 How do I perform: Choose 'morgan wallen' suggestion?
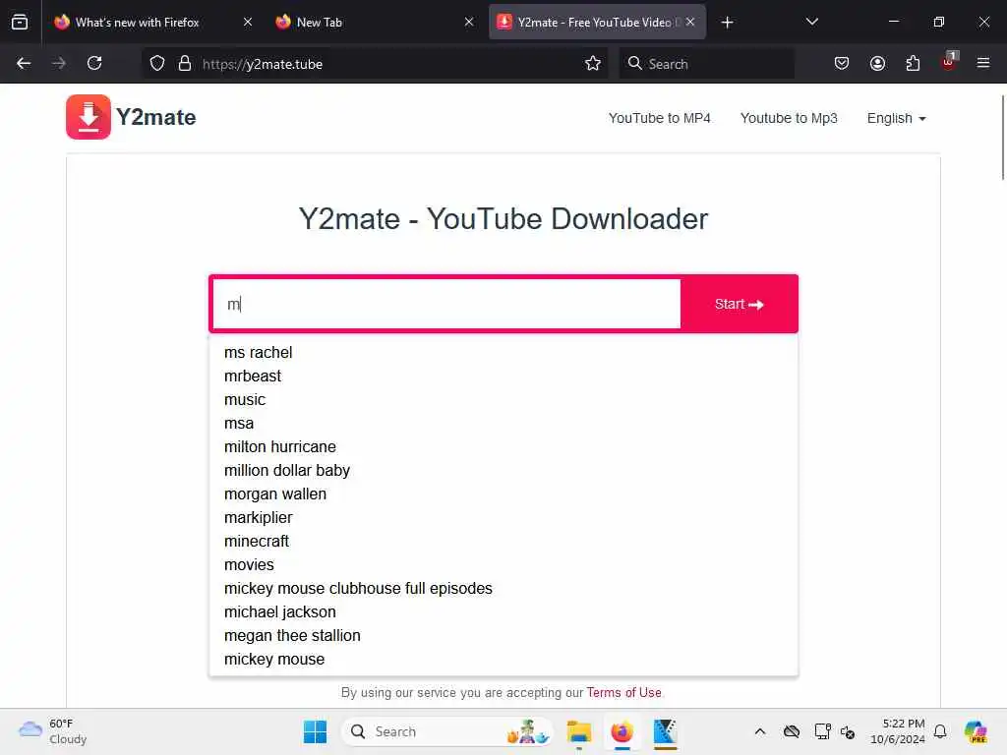point(503,494)
